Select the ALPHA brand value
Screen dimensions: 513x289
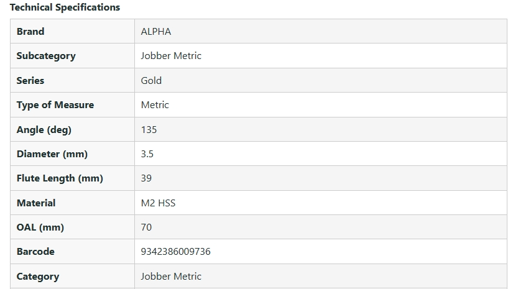pos(156,32)
